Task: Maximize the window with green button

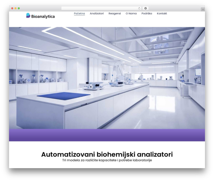Action: click(x=19, y=9)
